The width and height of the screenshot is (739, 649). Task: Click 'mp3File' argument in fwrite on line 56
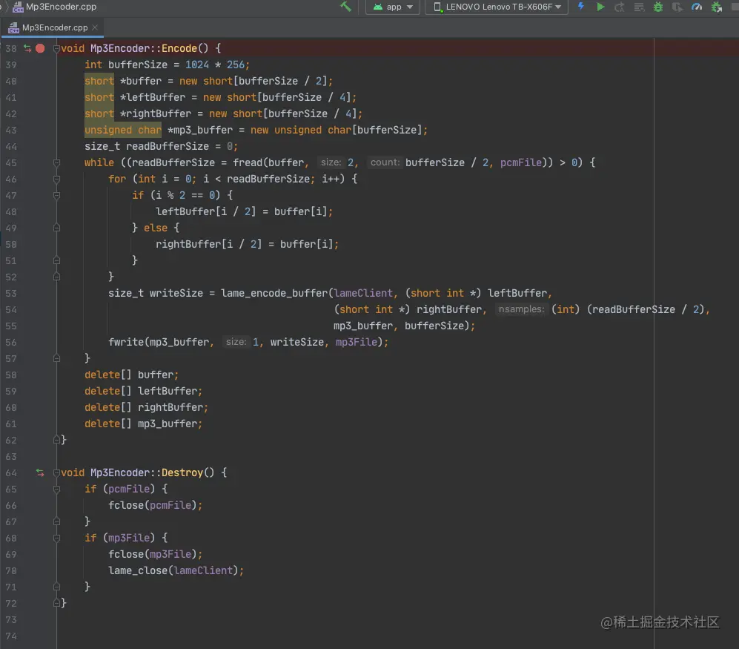[x=357, y=342]
